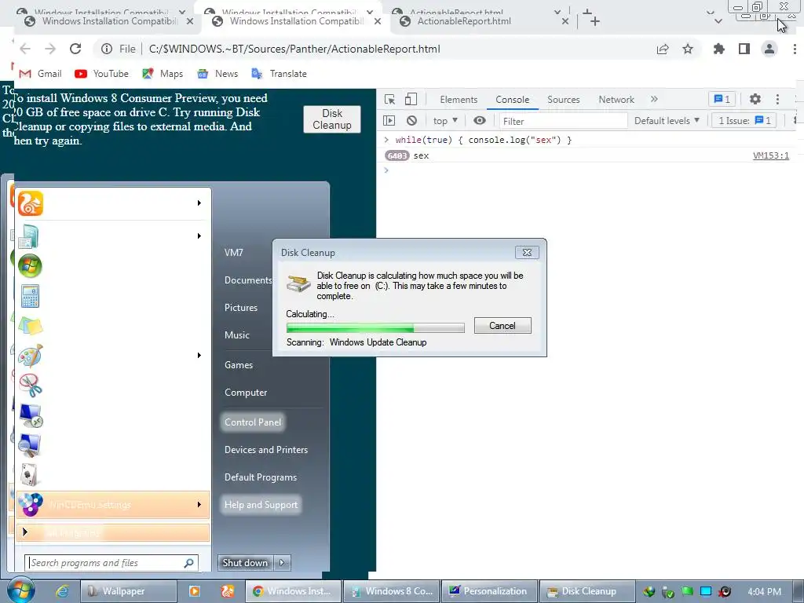Expand the Paint jump list arrow
Screen dimensions: 804x603
click(199, 356)
